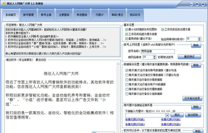
Task: Click the text 本软件主要功能如下
Action: point(18,33)
